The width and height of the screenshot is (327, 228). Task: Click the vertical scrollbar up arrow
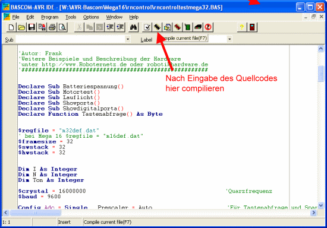point(320,49)
